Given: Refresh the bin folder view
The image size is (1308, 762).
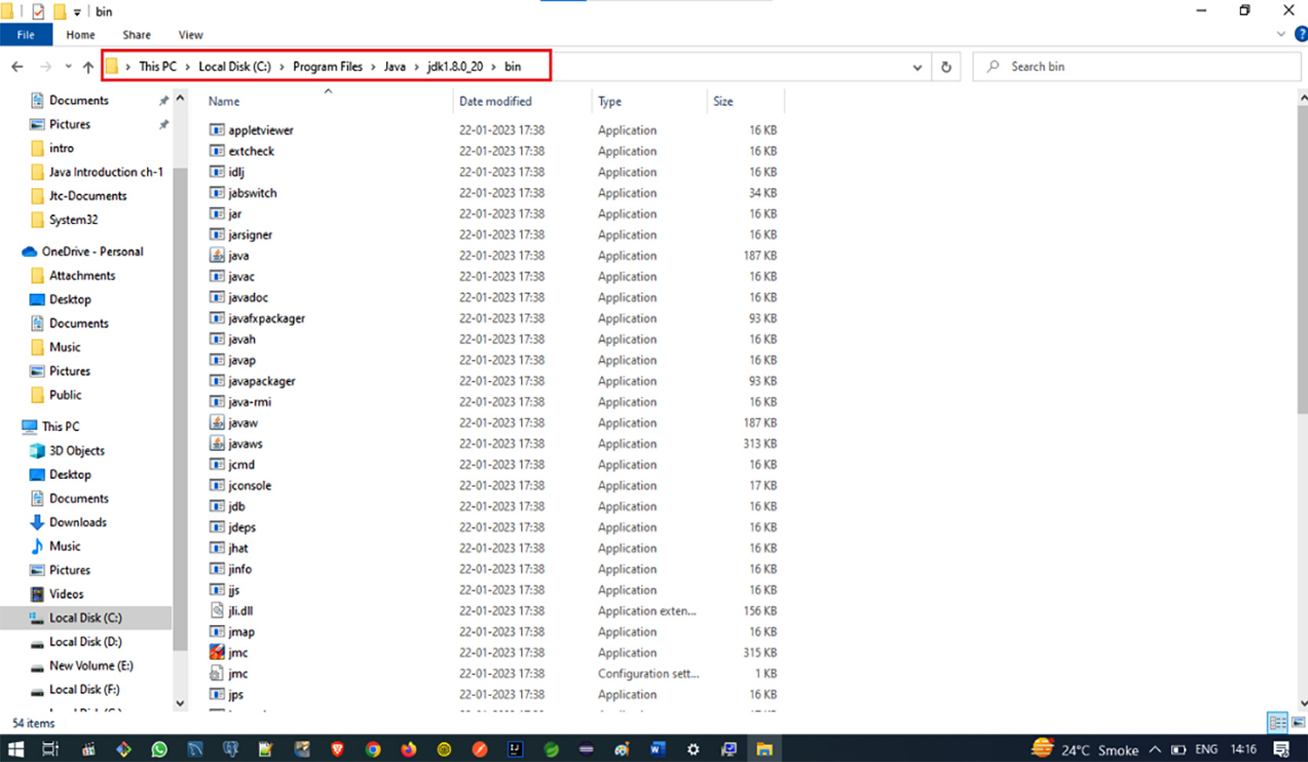Looking at the screenshot, I should pyautogui.click(x=945, y=67).
